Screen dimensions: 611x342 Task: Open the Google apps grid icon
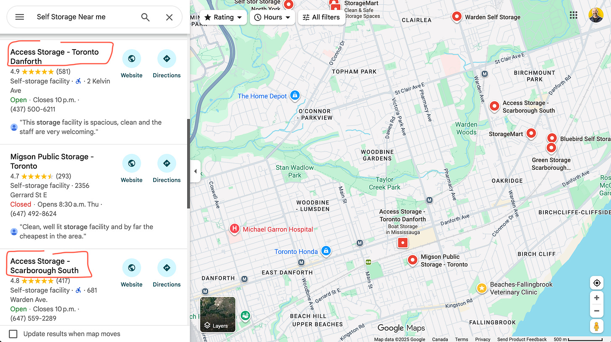pos(574,15)
